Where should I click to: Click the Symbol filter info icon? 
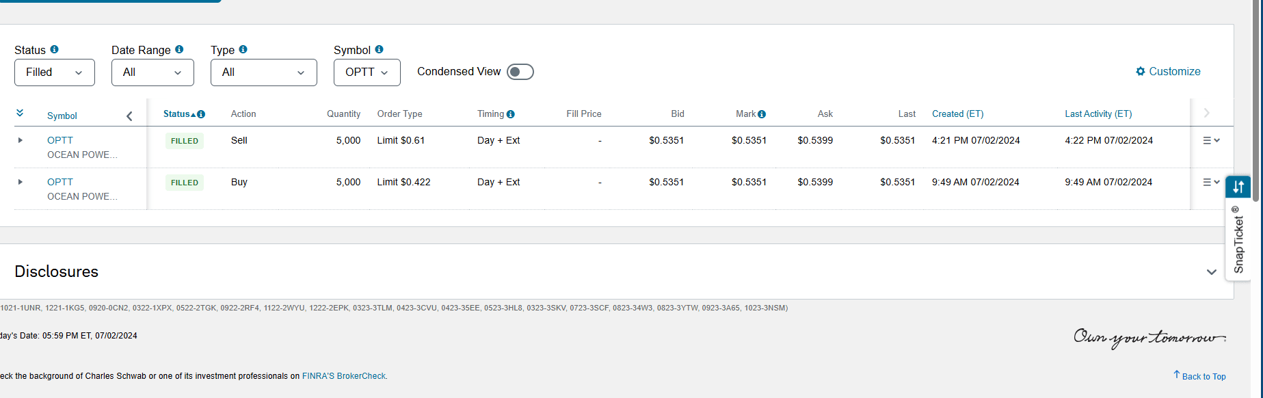click(x=380, y=49)
